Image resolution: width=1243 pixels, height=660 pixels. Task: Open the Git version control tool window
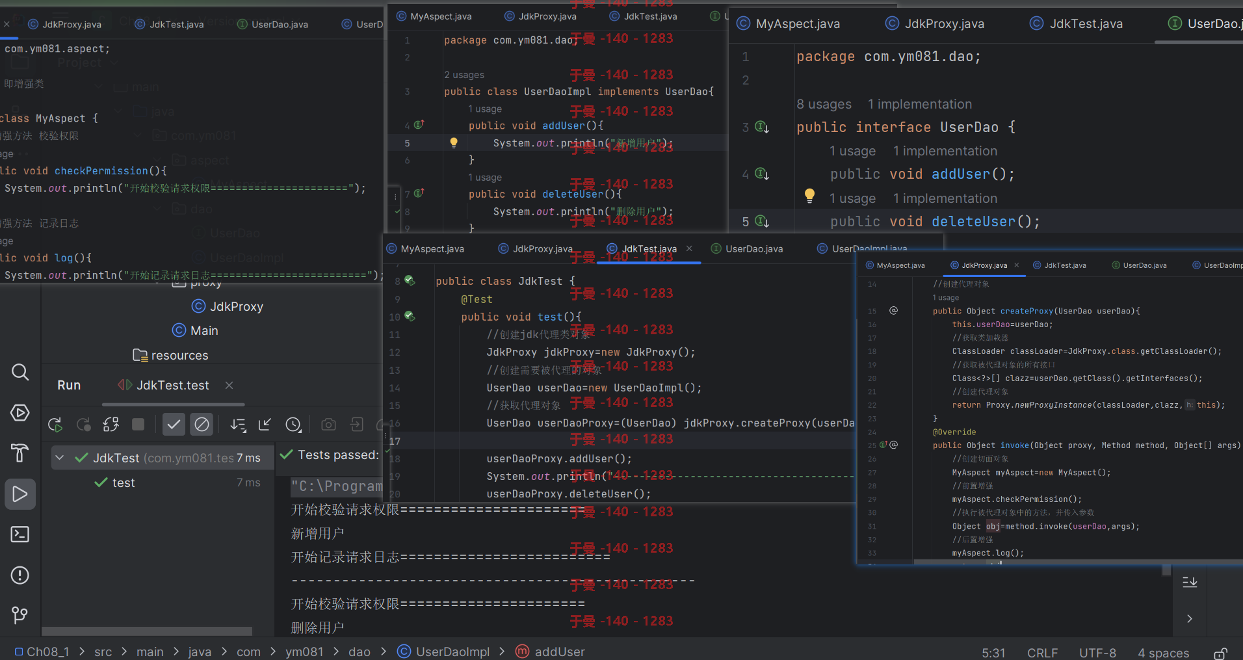tap(20, 615)
